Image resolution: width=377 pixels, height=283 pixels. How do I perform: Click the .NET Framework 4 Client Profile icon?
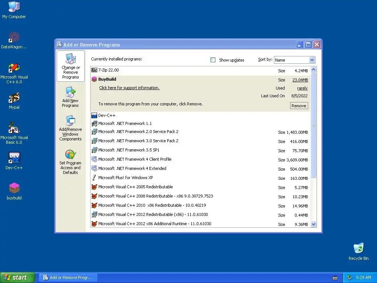click(x=94, y=159)
